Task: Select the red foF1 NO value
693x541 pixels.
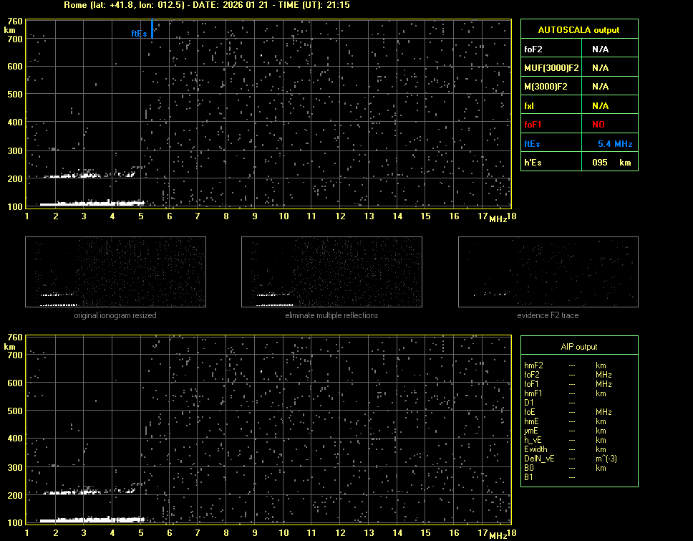Action: (x=598, y=124)
